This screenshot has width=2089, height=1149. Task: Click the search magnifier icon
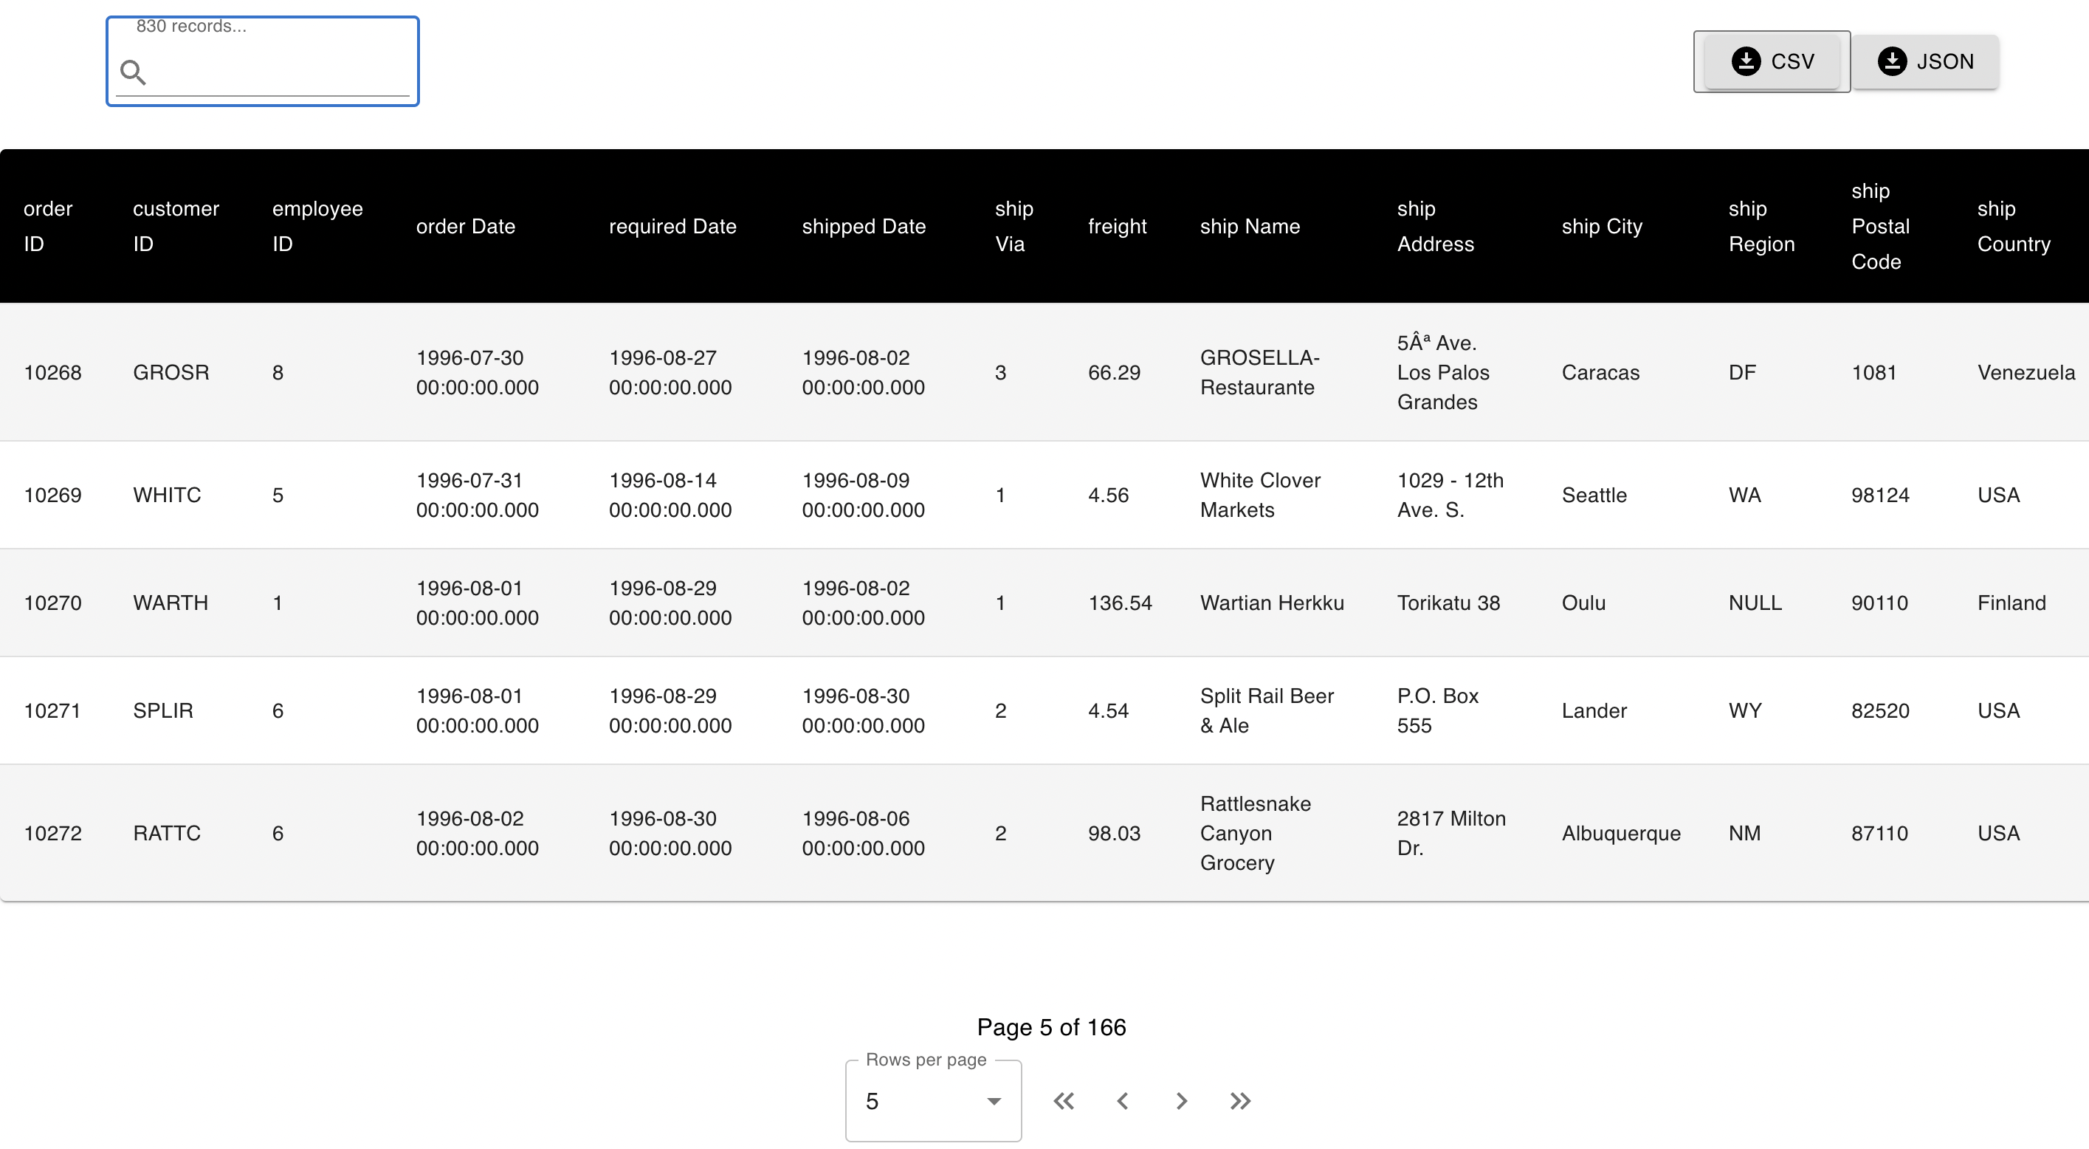[x=133, y=73]
